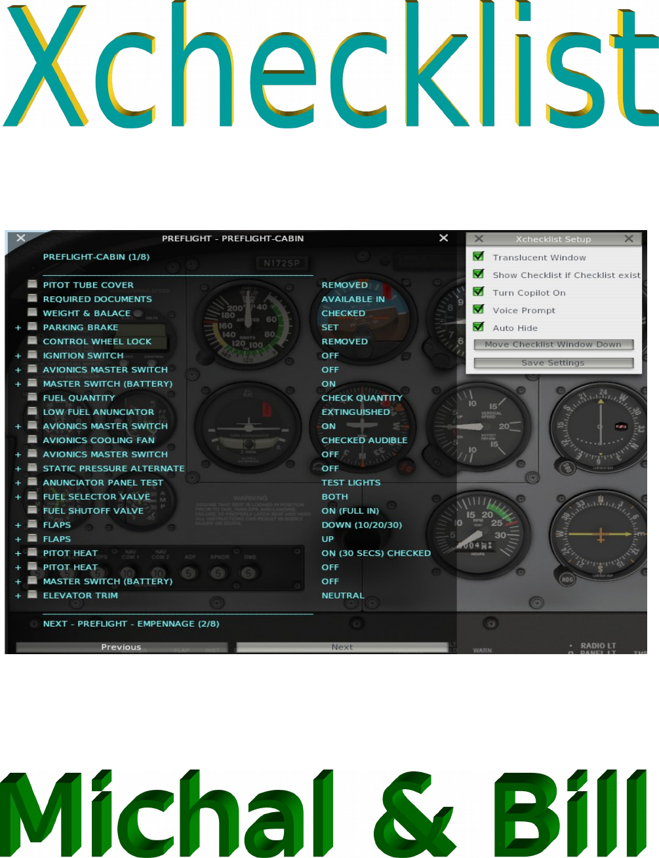Click the DOWN (10/20/30) value
The image size is (659, 858).
point(362,525)
